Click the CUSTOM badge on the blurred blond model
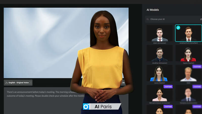The image size is (202, 114). pos(197,66)
